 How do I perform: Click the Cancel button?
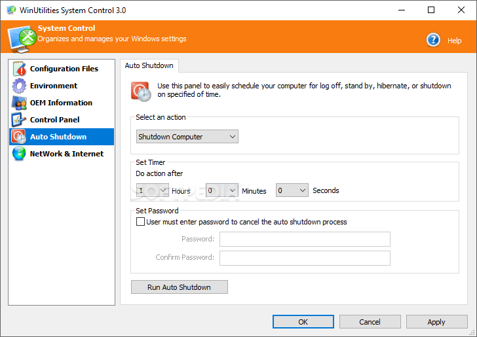[370, 322]
